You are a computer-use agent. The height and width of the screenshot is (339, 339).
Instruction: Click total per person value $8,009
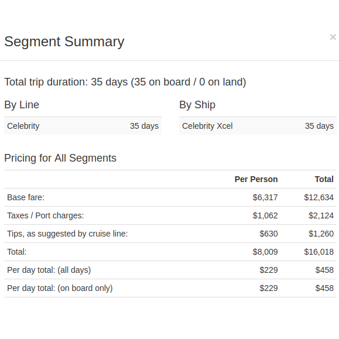tap(265, 252)
